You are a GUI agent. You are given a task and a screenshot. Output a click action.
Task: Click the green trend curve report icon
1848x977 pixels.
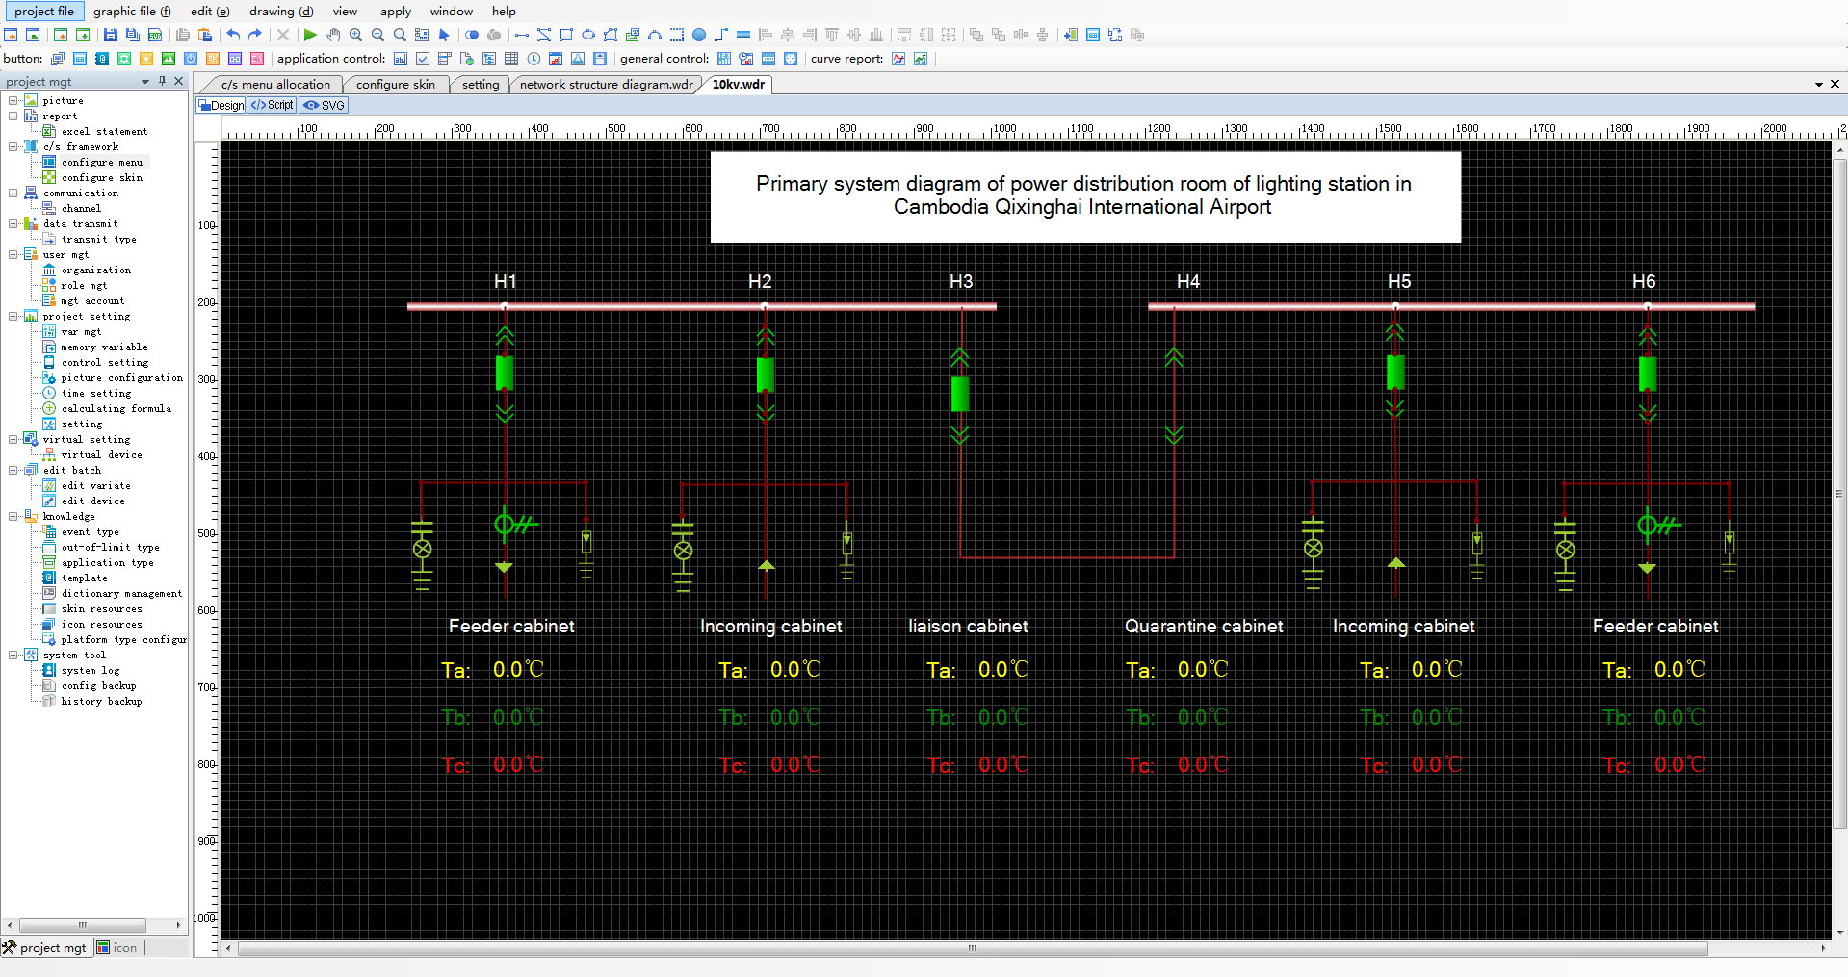pyautogui.click(x=921, y=59)
